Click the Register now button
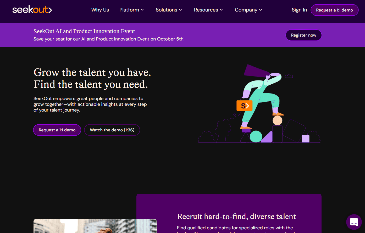Image resolution: width=365 pixels, height=233 pixels. (x=303, y=35)
